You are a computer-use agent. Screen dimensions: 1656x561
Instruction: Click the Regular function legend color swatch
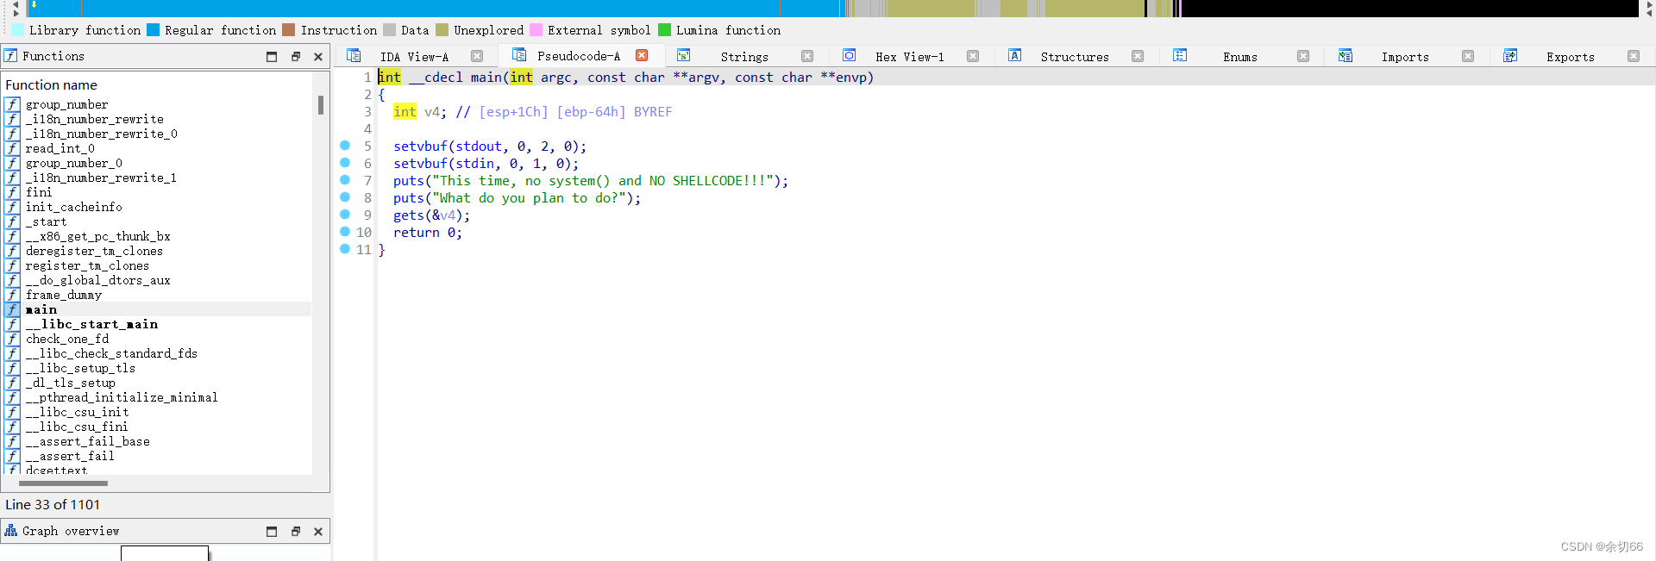pyautogui.click(x=154, y=30)
